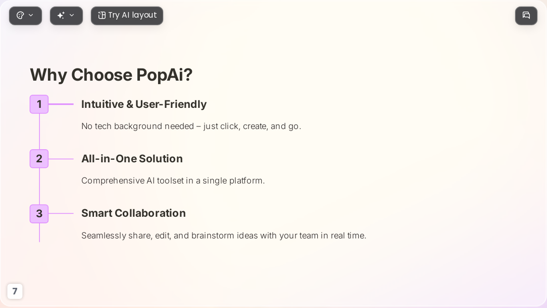Click the Smart Collaboration heading

click(134, 213)
